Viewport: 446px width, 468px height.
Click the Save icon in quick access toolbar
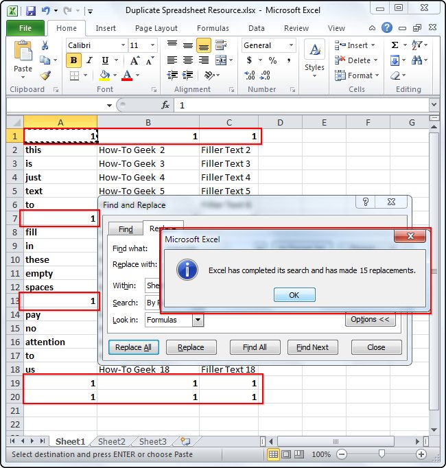(31, 11)
